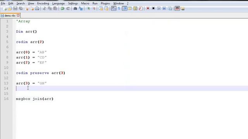Print the document using printer icon
Image resolution: width=248 pixels, height=139 pixels.
tap(37, 8)
